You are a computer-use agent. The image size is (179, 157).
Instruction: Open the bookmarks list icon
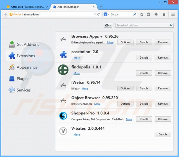[148, 14]
